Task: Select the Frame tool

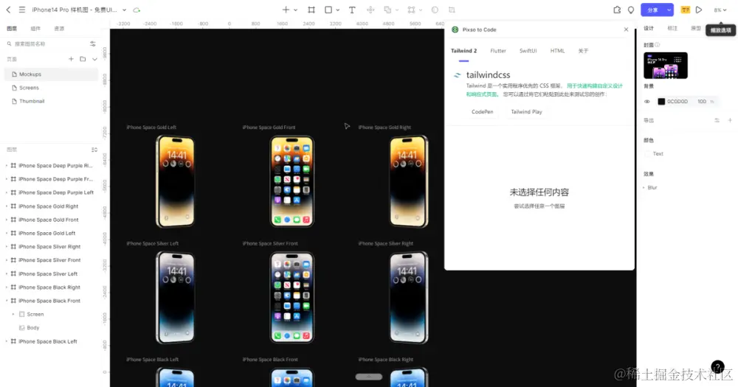Action: pyautogui.click(x=311, y=10)
